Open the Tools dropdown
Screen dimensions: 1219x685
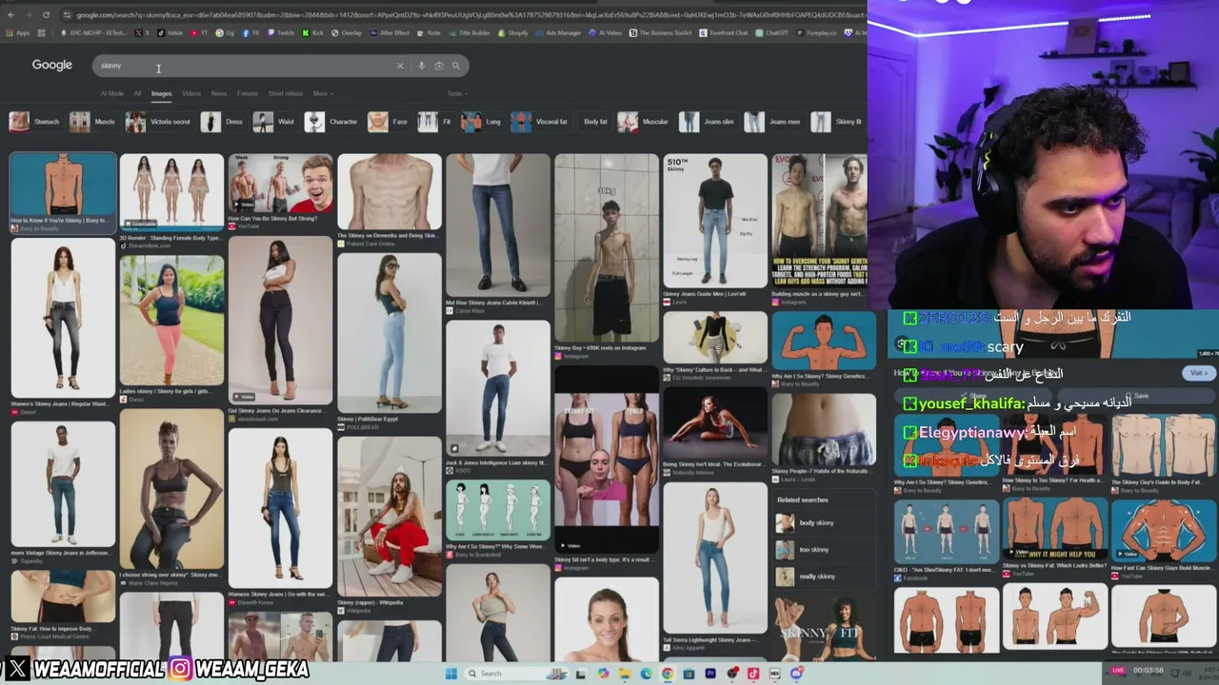[x=457, y=93]
